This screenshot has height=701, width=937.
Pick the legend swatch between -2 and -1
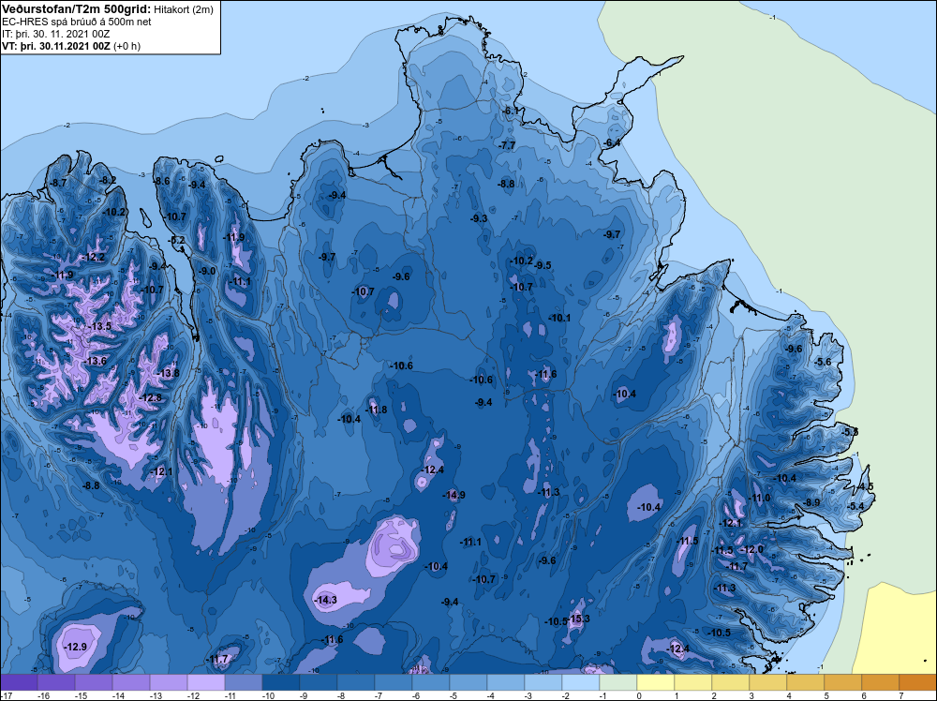[x=580, y=682]
